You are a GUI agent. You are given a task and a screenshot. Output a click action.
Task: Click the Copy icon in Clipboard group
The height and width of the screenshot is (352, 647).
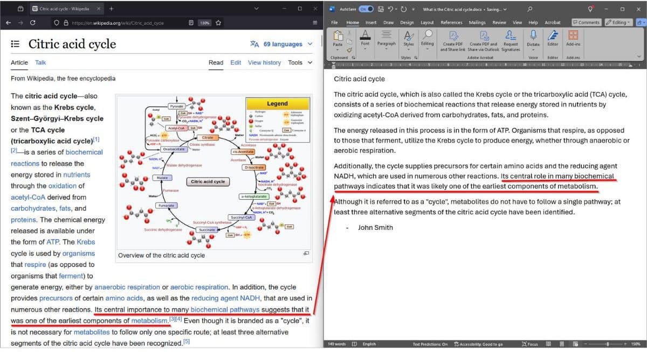(x=349, y=41)
